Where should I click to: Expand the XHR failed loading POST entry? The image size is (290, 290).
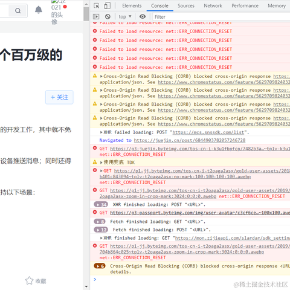(101, 132)
